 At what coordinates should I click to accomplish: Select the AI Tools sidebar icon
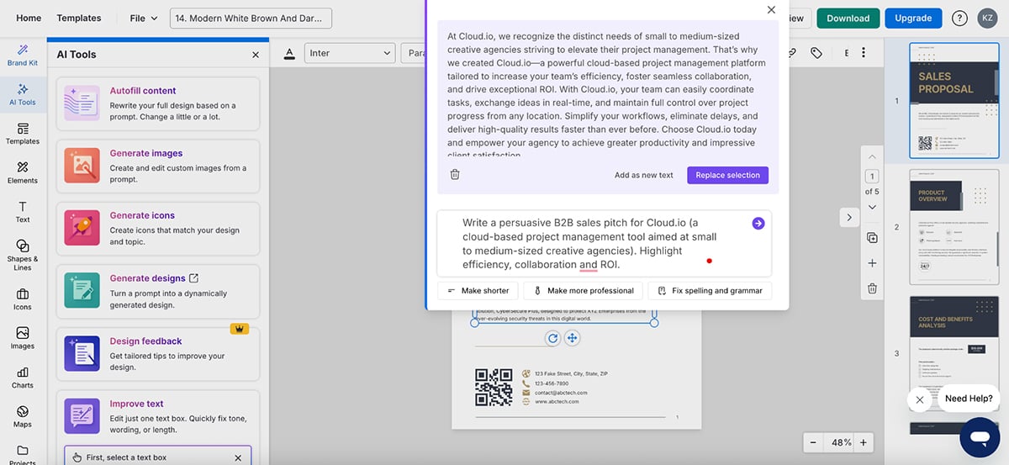pos(23,94)
